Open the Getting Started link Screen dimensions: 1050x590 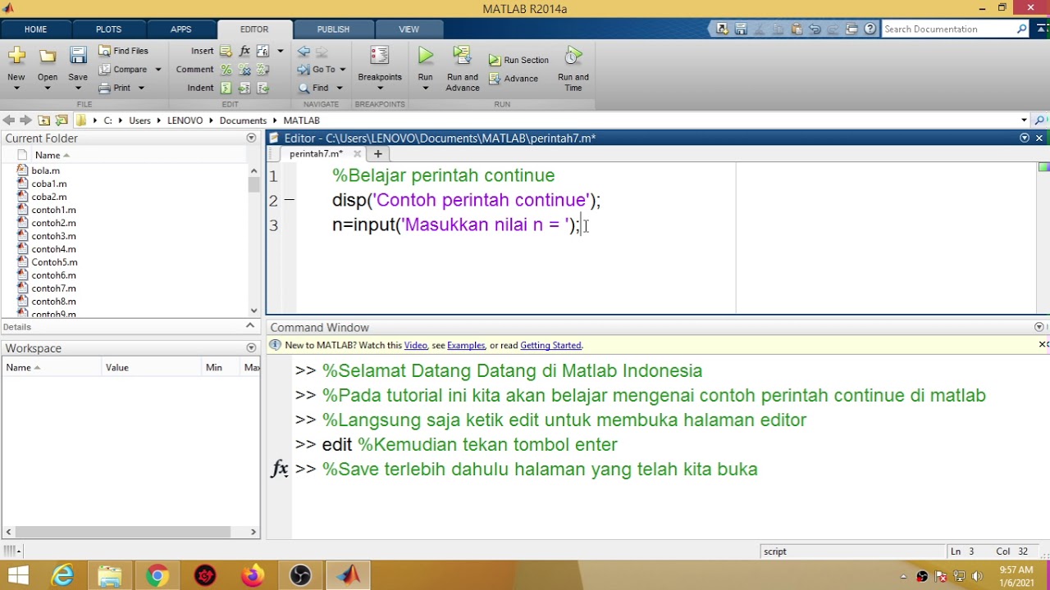[x=550, y=346]
